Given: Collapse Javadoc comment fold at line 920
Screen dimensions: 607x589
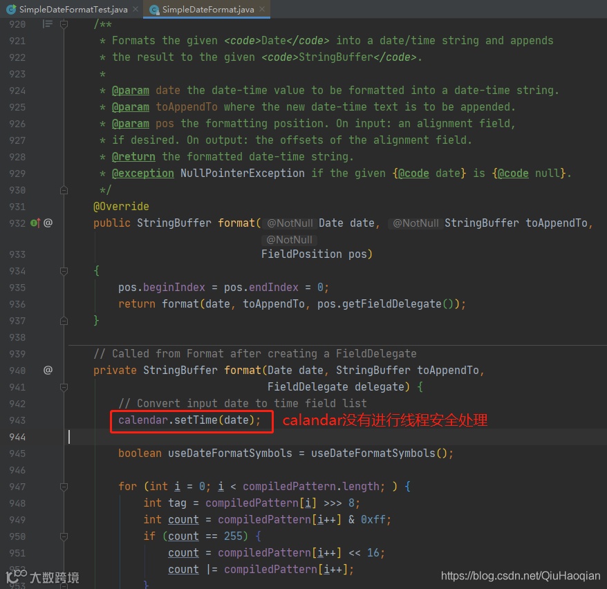Looking at the screenshot, I should (x=64, y=24).
